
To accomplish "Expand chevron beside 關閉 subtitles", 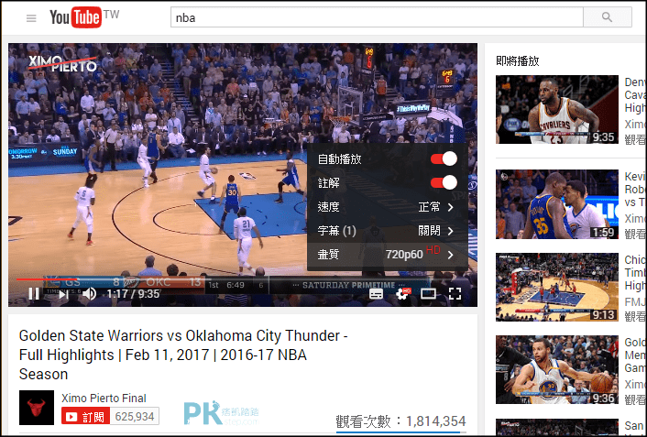I will tap(451, 231).
